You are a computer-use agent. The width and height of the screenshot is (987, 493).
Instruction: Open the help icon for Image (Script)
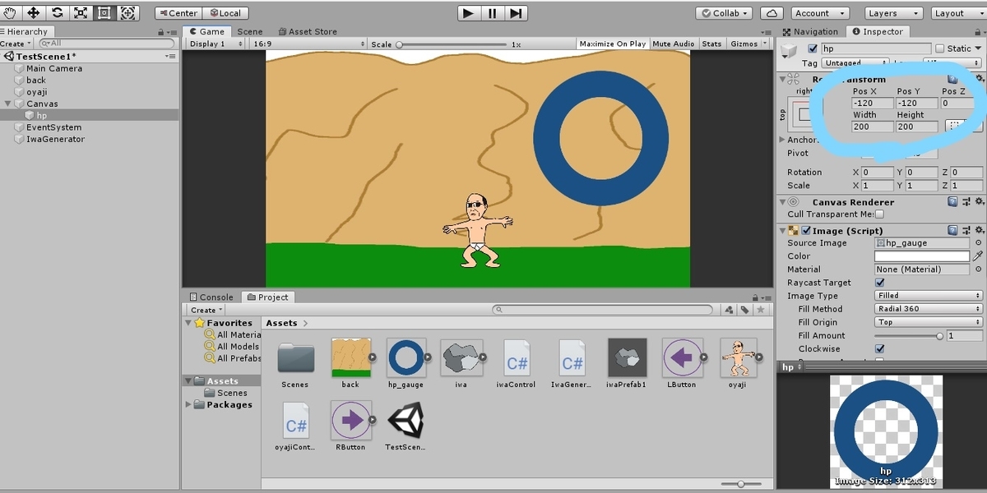[952, 231]
